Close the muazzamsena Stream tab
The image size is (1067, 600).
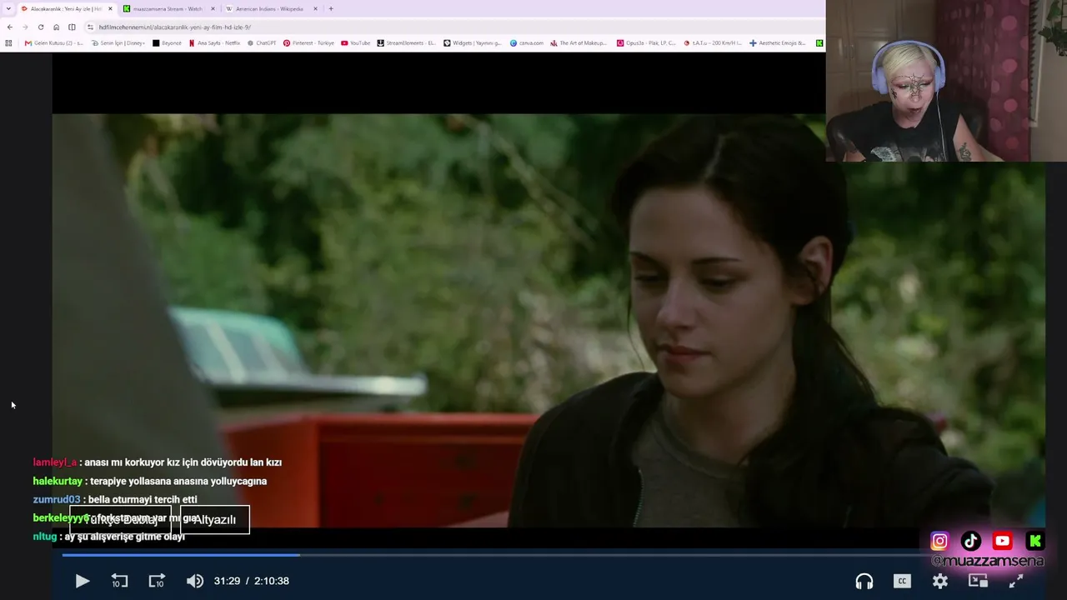[x=213, y=8]
